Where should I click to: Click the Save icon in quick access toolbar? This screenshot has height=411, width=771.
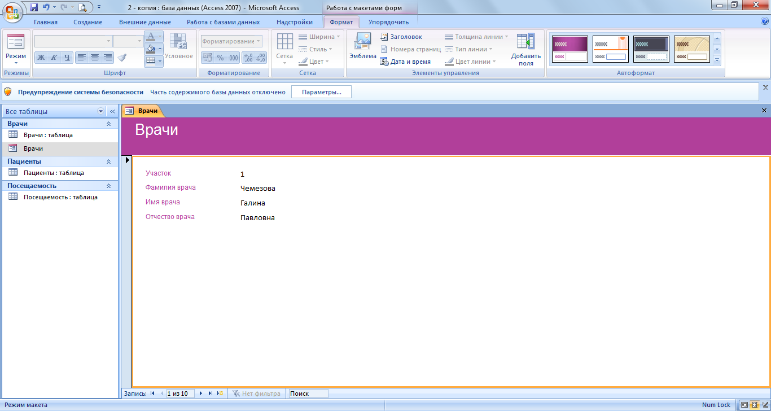tap(34, 7)
